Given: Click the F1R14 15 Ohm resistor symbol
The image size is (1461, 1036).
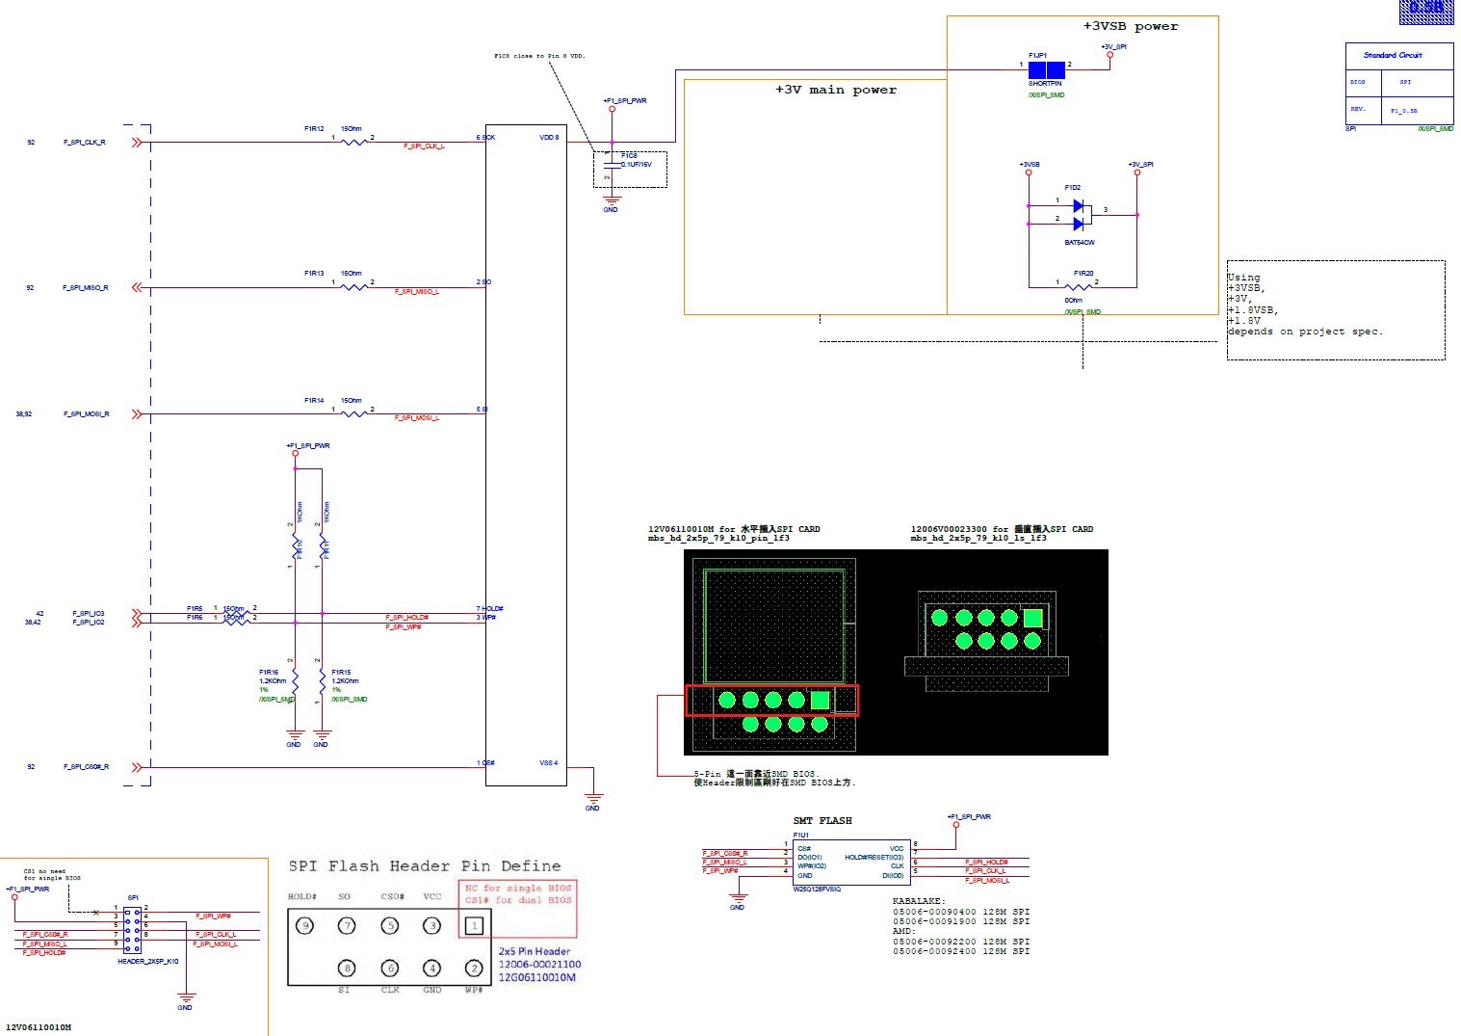Looking at the screenshot, I should coord(354,413).
